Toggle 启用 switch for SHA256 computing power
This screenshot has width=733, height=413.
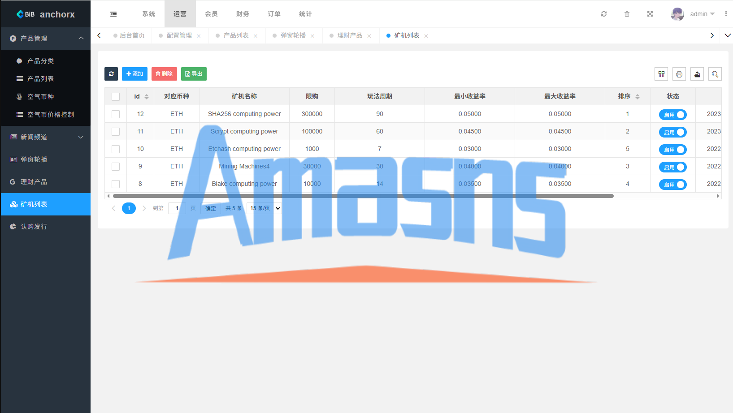point(672,115)
